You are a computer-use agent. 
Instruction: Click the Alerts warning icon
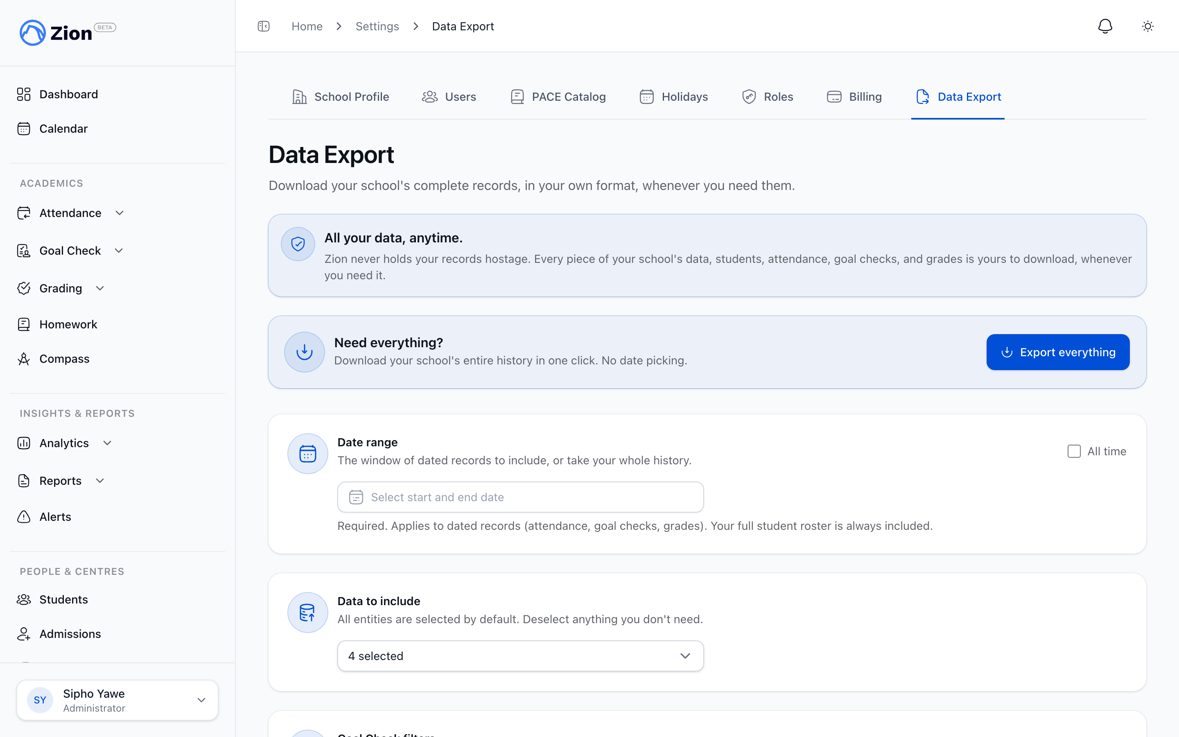(x=24, y=517)
